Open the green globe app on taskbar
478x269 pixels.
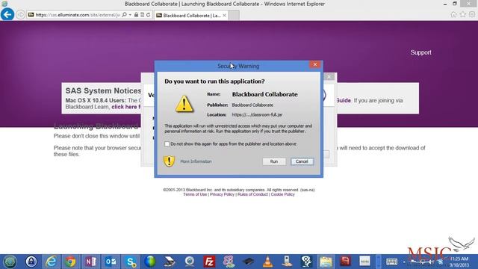click(x=150, y=262)
